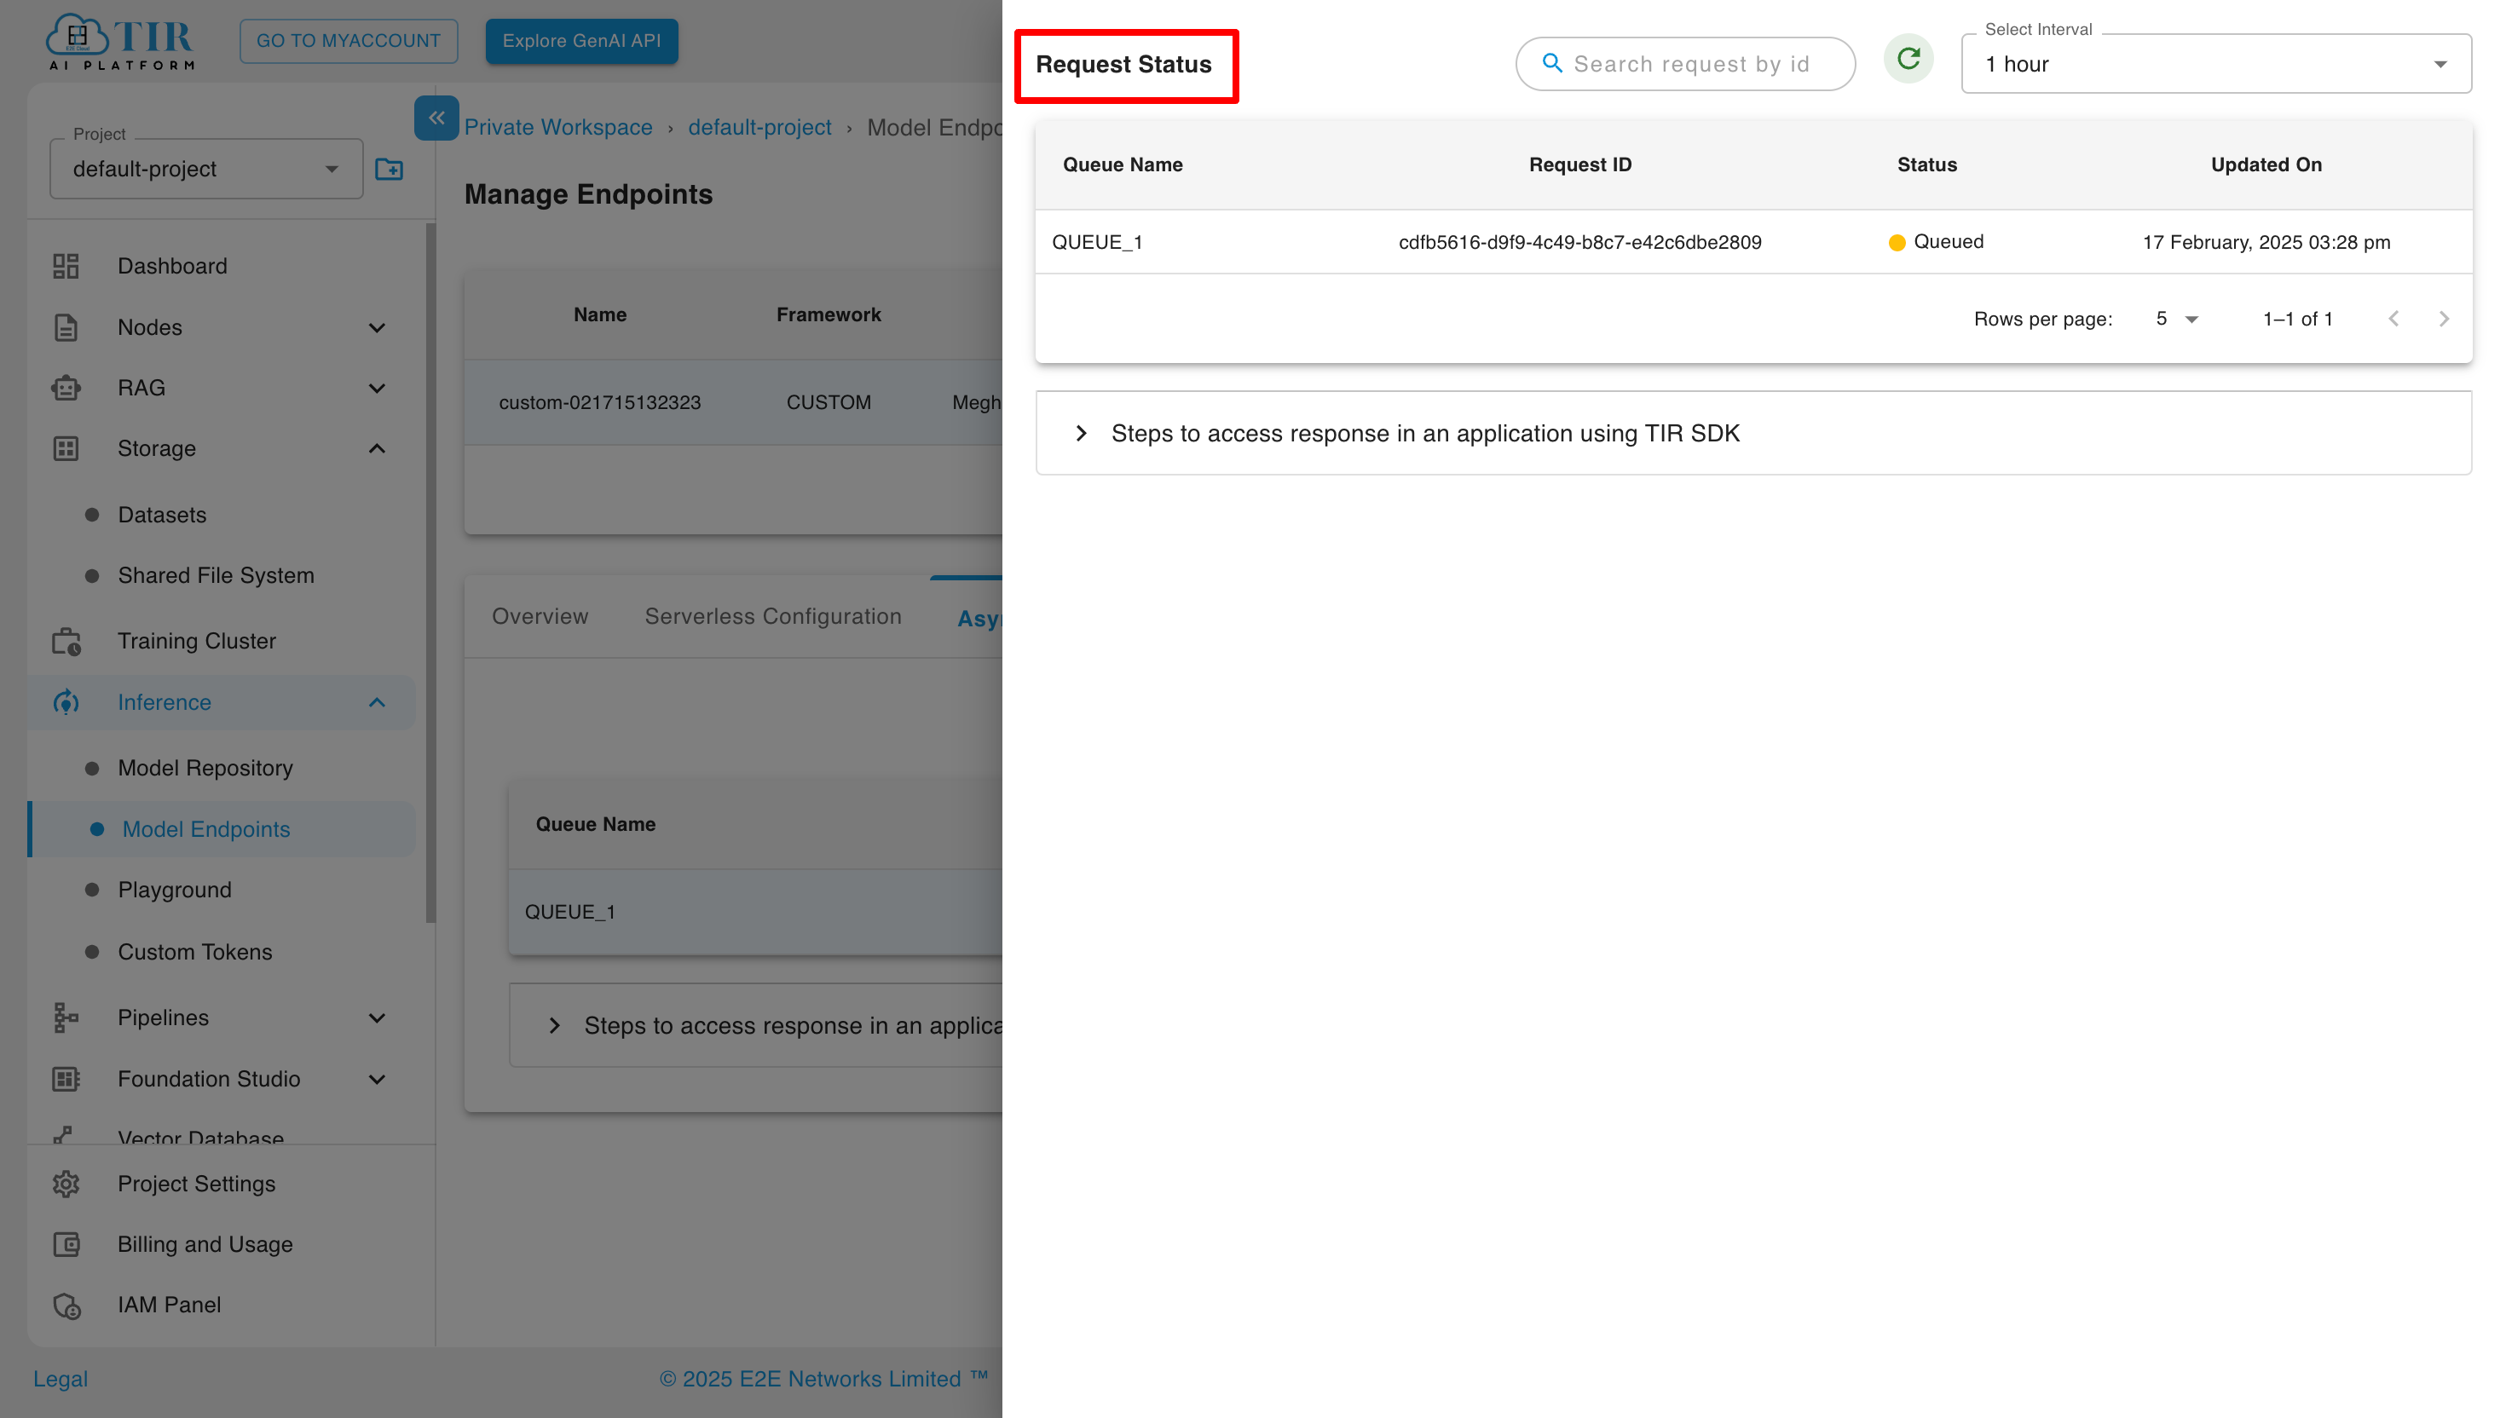
Task: Click the Model Endpoints menu item
Action: click(205, 829)
